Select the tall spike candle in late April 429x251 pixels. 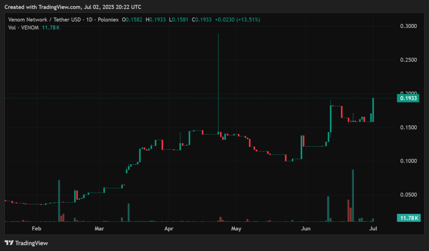click(x=218, y=84)
